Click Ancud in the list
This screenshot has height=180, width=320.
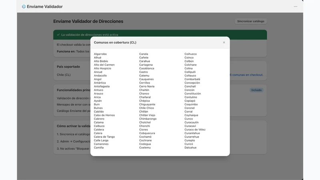(98, 72)
